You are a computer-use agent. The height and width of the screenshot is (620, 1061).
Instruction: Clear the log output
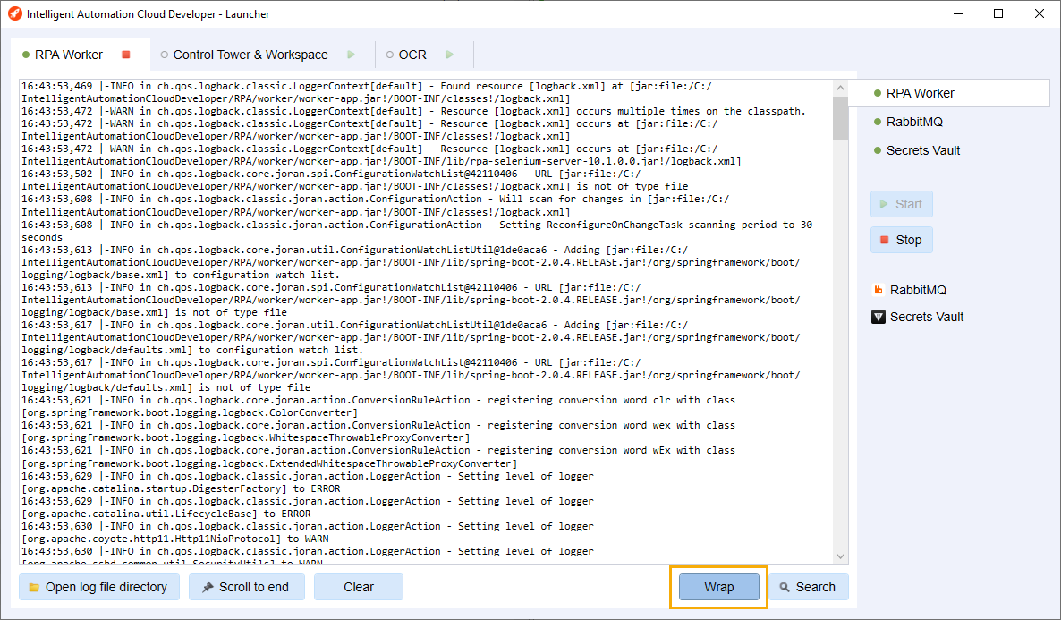coord(359,587)
